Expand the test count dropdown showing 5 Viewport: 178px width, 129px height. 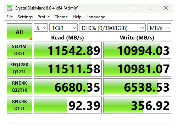41,27
